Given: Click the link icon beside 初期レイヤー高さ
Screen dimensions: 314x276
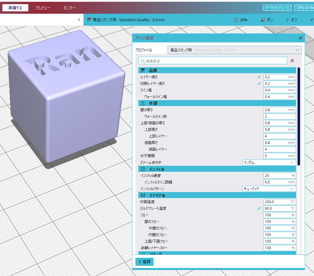Looking at the screenshot, I should [x=259, y=84].
